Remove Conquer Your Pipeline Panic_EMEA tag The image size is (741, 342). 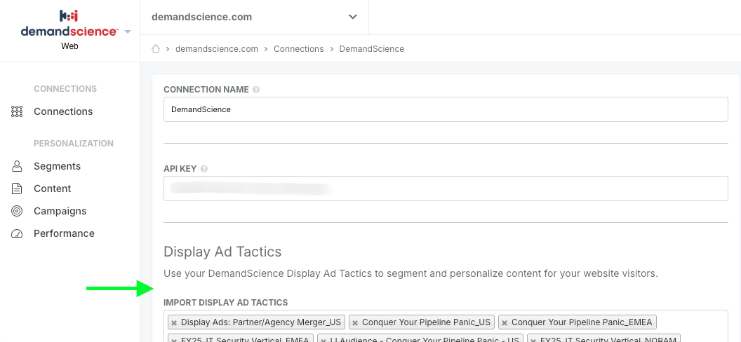[x=505, y=322]
